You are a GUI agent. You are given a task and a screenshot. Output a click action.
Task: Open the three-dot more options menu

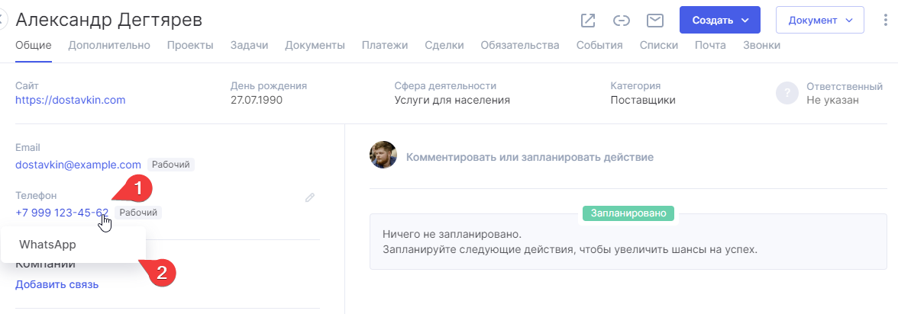tap(885, 21)
